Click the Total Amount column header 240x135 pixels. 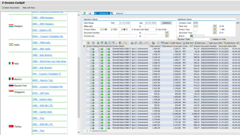(x=155, y=46)
